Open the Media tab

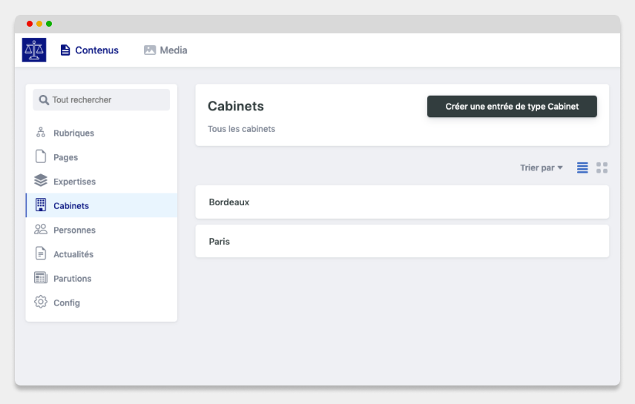pos(165,50)
